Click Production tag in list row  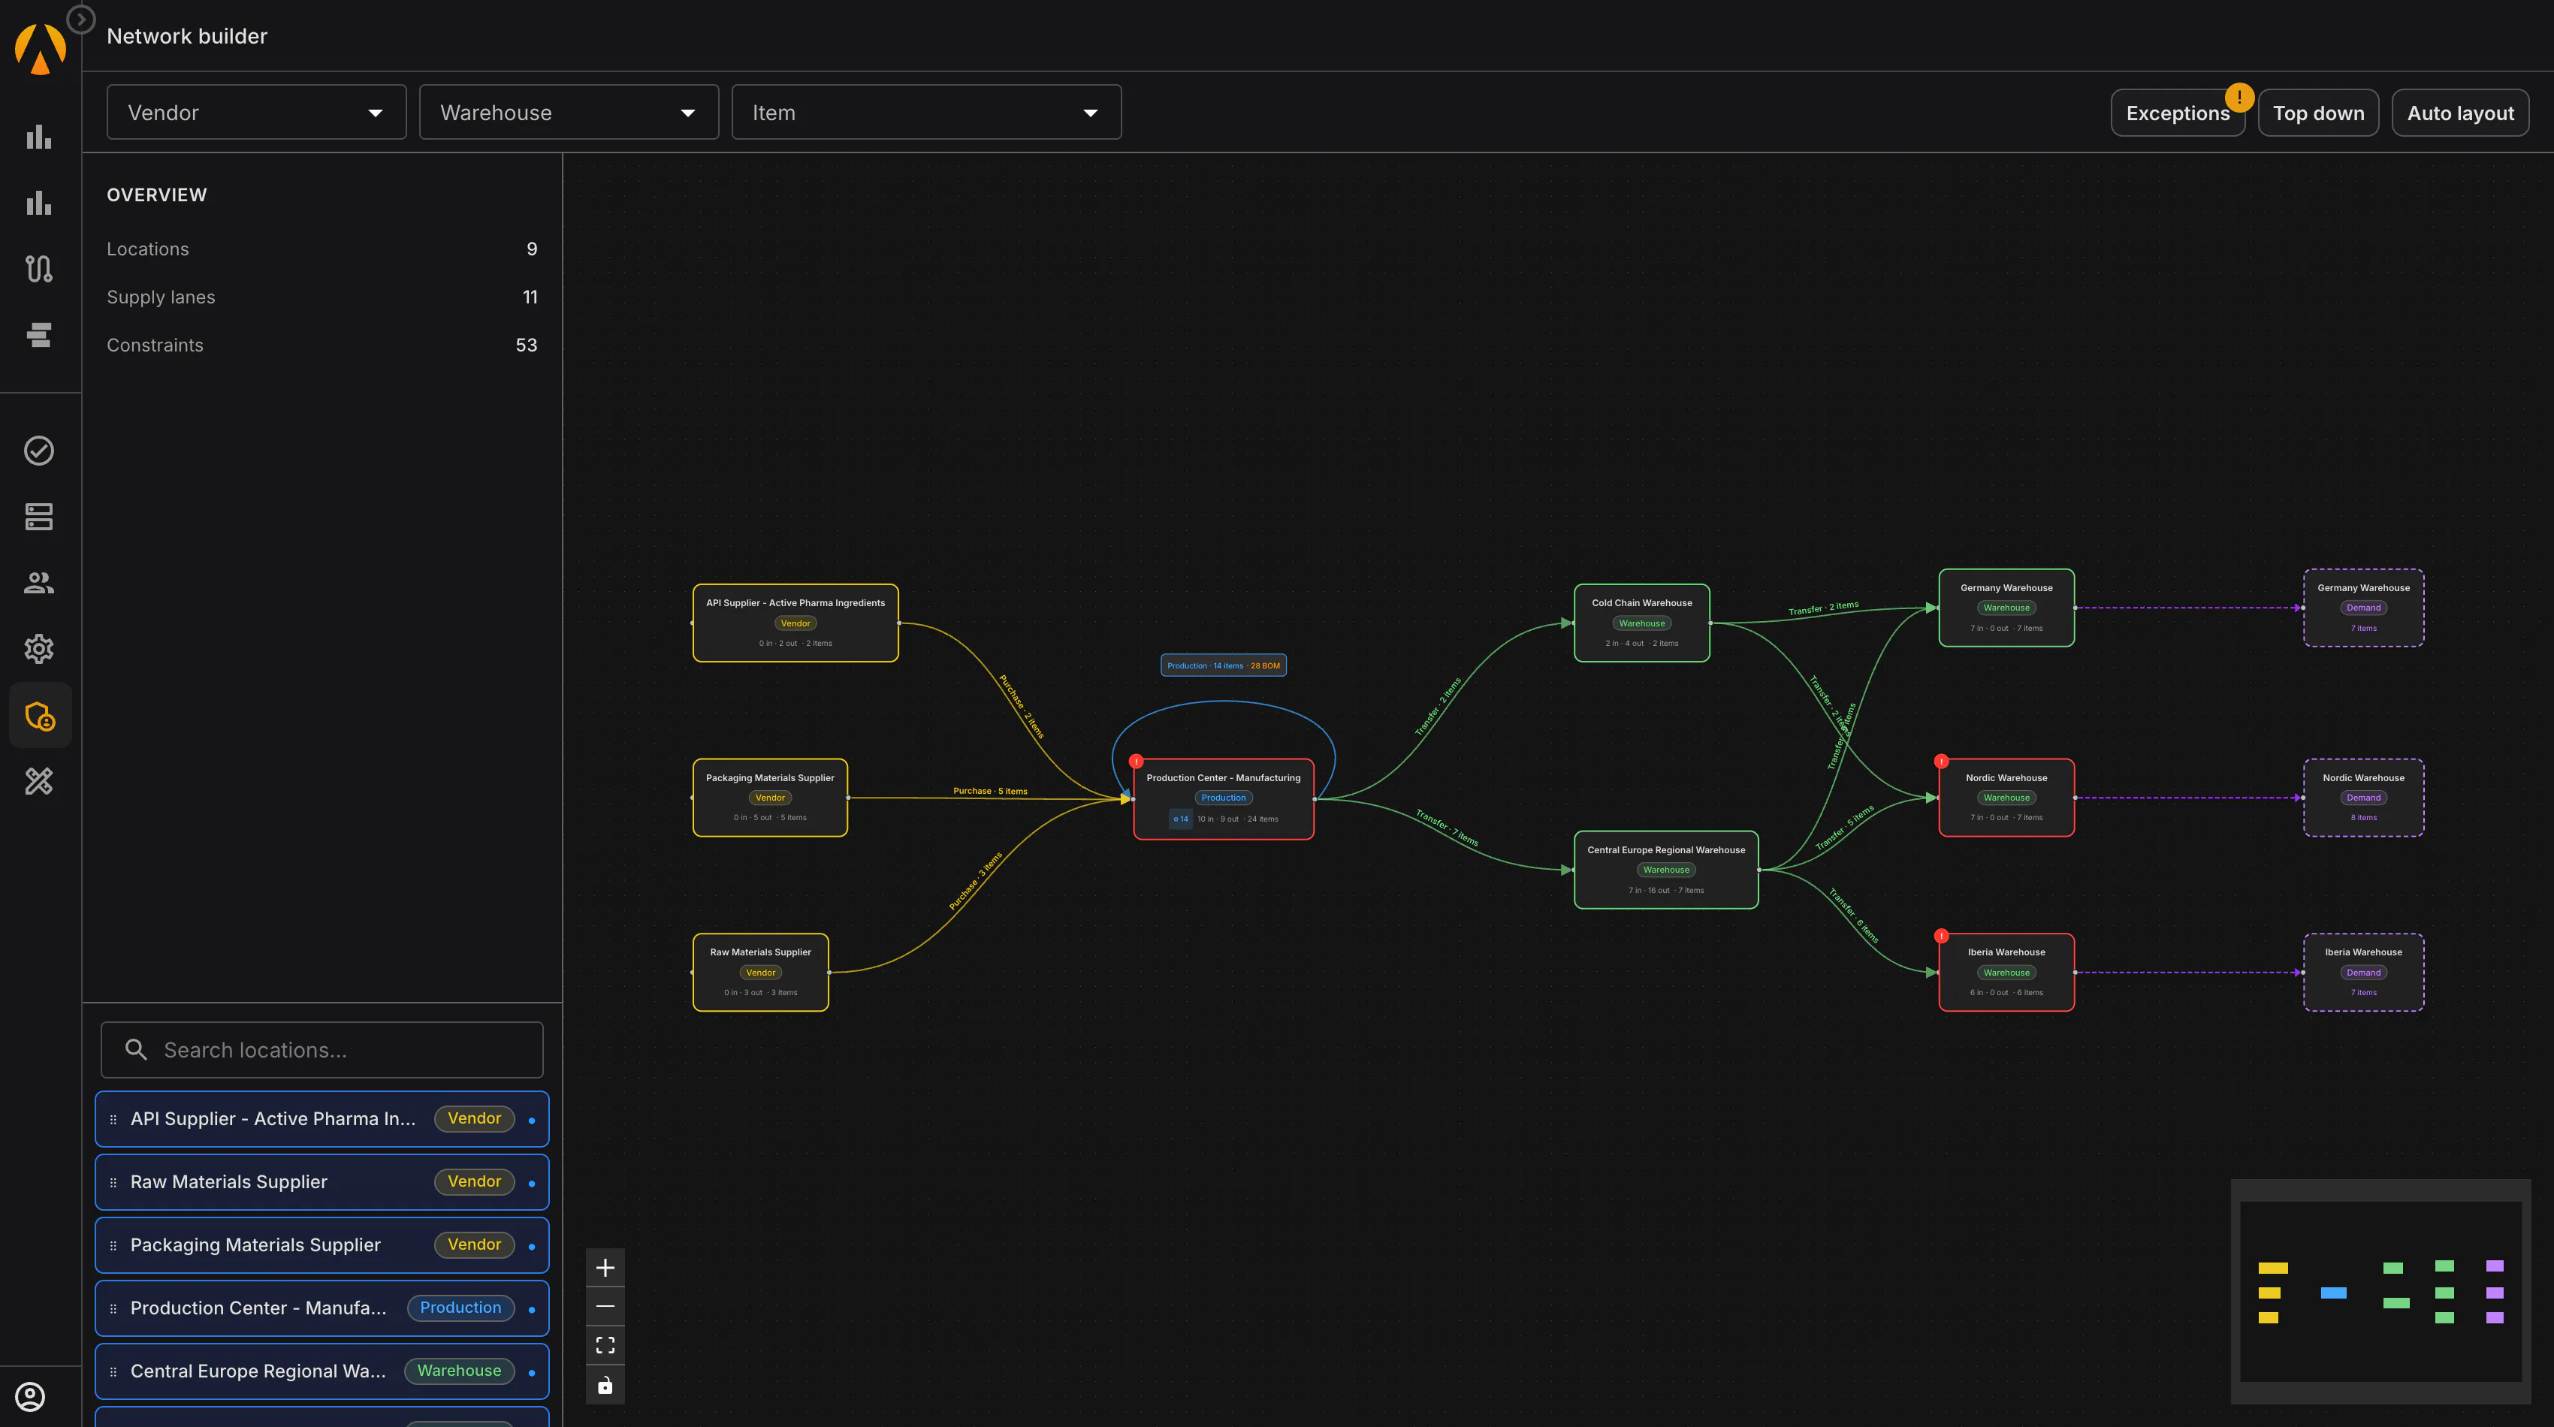[460, 1308]
